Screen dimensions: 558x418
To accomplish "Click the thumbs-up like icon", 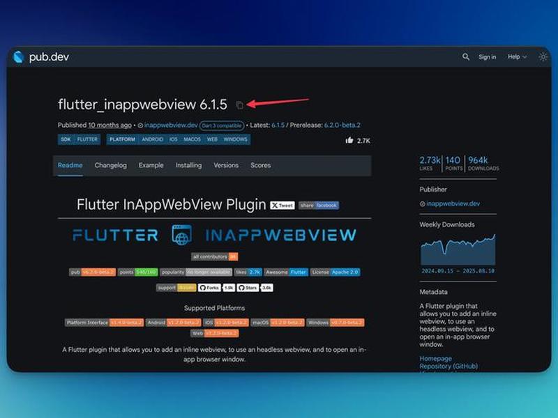I will pos(349,140).
